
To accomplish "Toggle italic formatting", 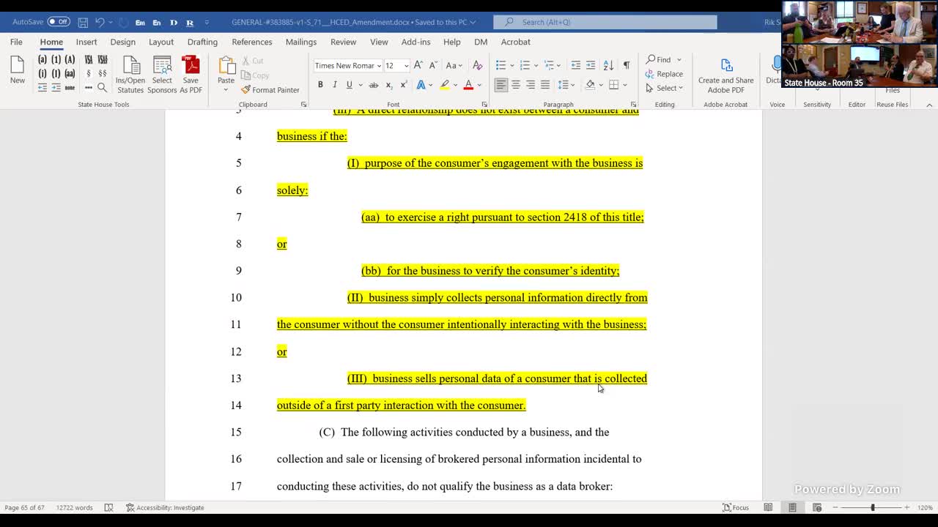I will 335,85.
